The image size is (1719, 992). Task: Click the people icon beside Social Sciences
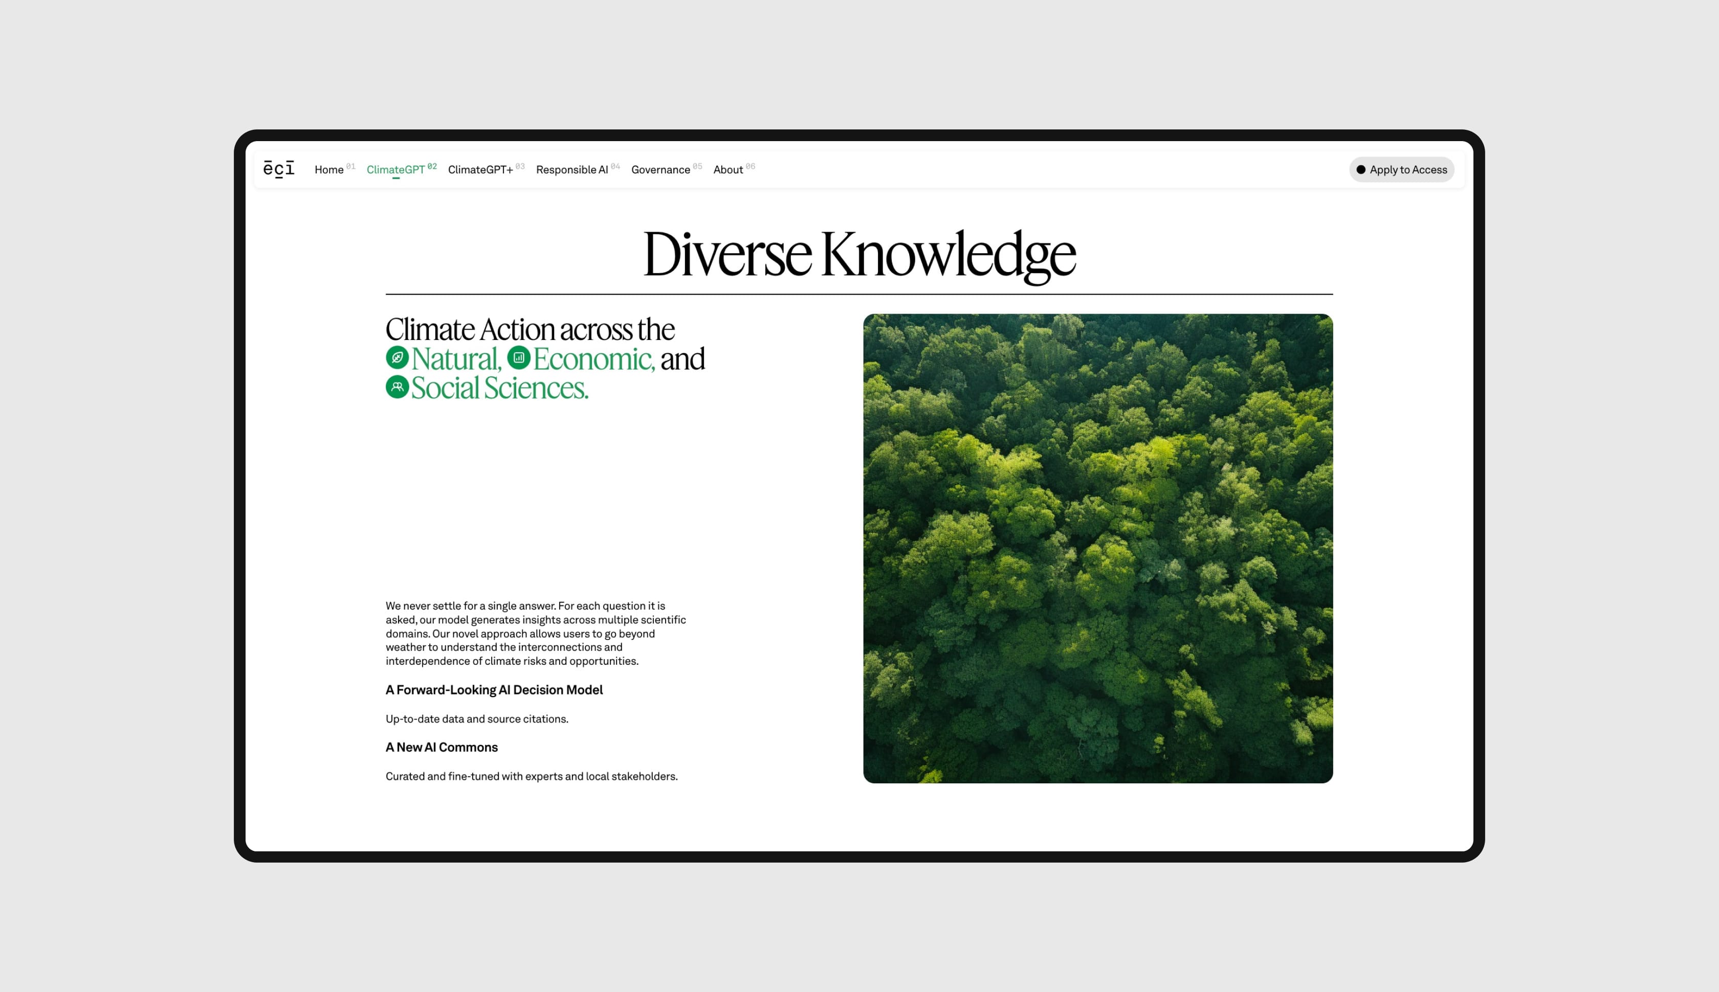pyautogui.click(x=398, y=387)
